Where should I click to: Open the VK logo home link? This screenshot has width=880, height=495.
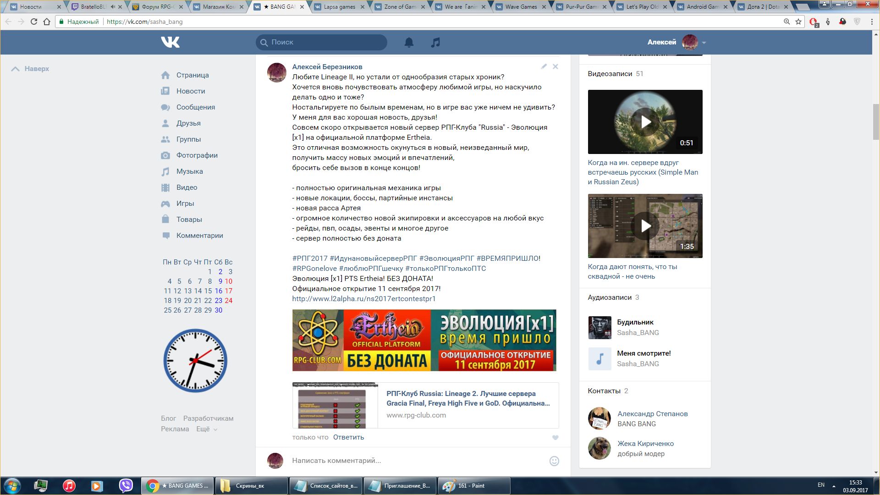click(170, 42)
